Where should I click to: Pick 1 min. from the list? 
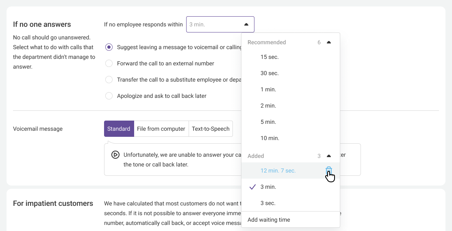[268, 89]
